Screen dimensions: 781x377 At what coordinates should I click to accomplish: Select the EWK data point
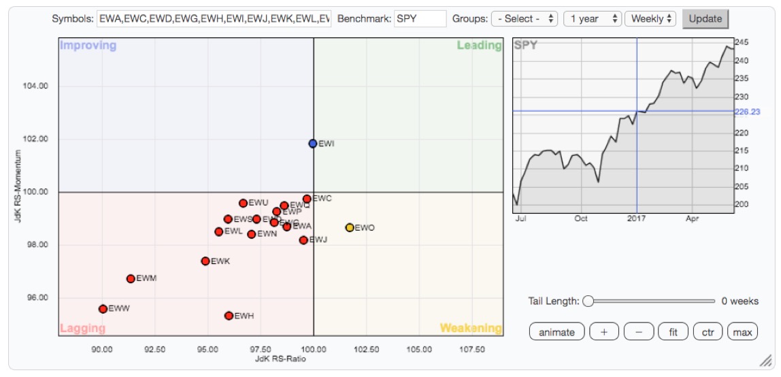(205, 261)
